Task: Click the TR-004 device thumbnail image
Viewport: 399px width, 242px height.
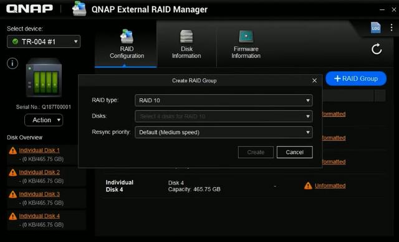Action: (44, 77)
